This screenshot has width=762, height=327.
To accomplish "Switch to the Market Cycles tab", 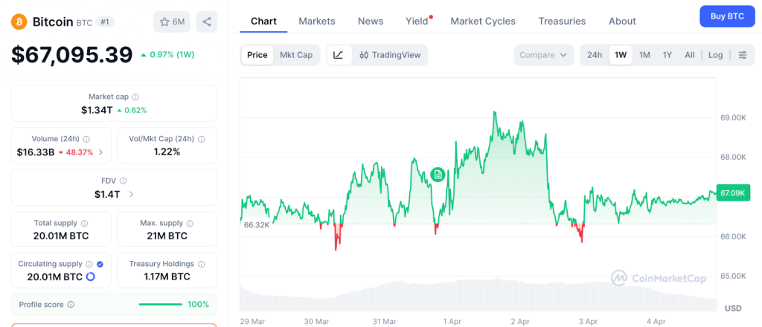I will tap(483, 21).
